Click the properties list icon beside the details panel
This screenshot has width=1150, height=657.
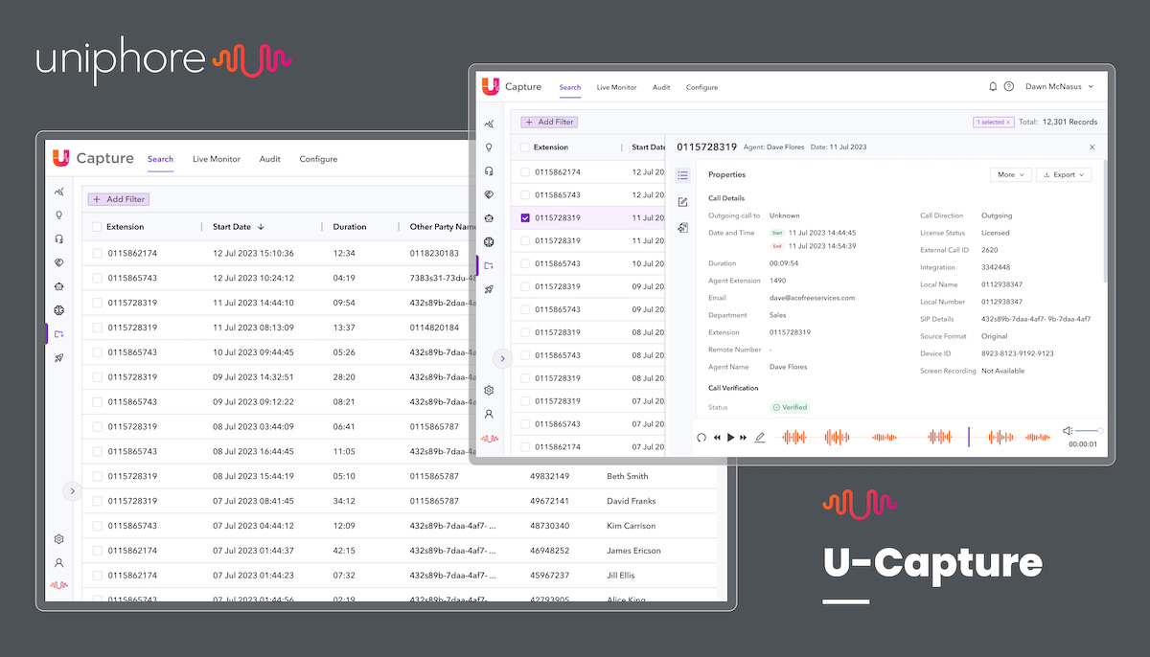682,175
